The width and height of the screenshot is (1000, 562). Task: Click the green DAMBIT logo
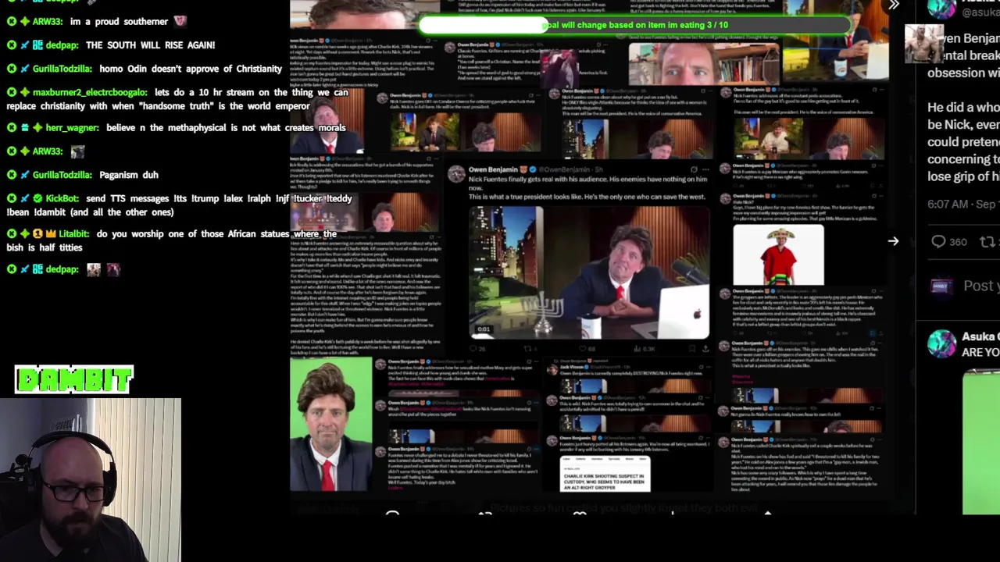click(x=74, y=380)
